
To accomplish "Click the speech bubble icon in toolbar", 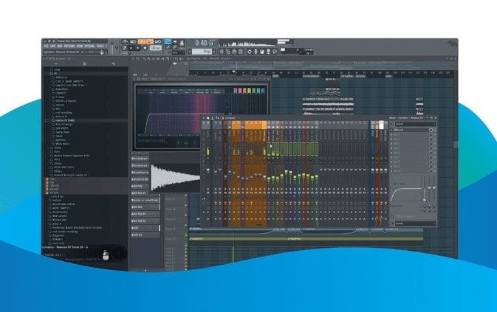I will click(x=275, y=51).
